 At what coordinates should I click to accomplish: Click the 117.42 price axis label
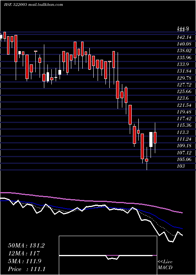tap(184, 119)
